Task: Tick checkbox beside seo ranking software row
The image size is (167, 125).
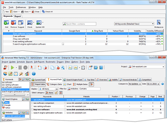Action: (32, 106)
